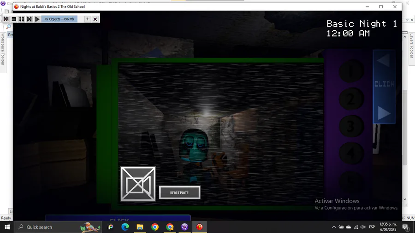This screenshot has height=233, width=415.
Task: Click the plus button in runtime toolbar
Action: (87, 19)
